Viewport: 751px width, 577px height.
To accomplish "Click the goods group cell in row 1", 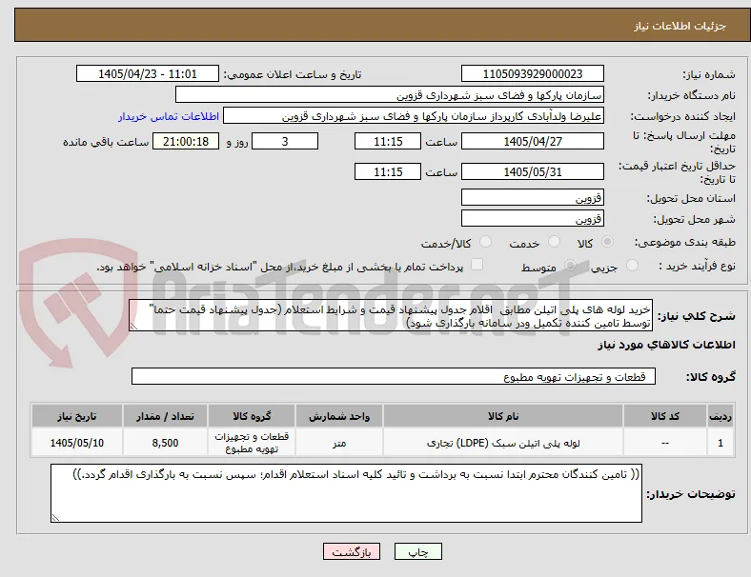I will [x=252, y=443].
